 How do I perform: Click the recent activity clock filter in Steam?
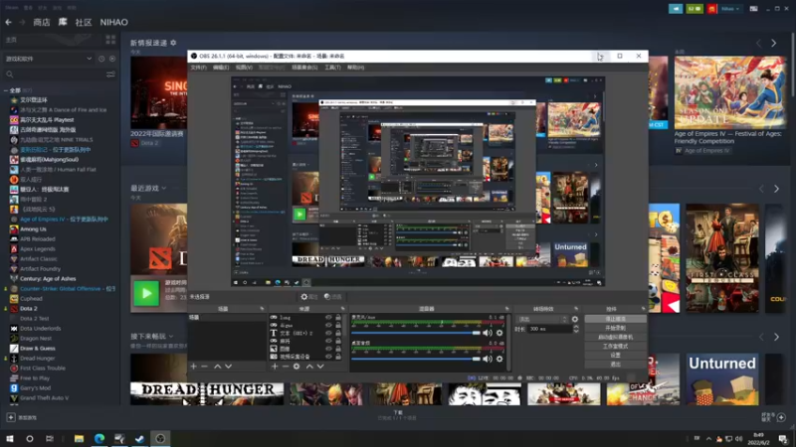pyautogui.click(x=101, y=59)
